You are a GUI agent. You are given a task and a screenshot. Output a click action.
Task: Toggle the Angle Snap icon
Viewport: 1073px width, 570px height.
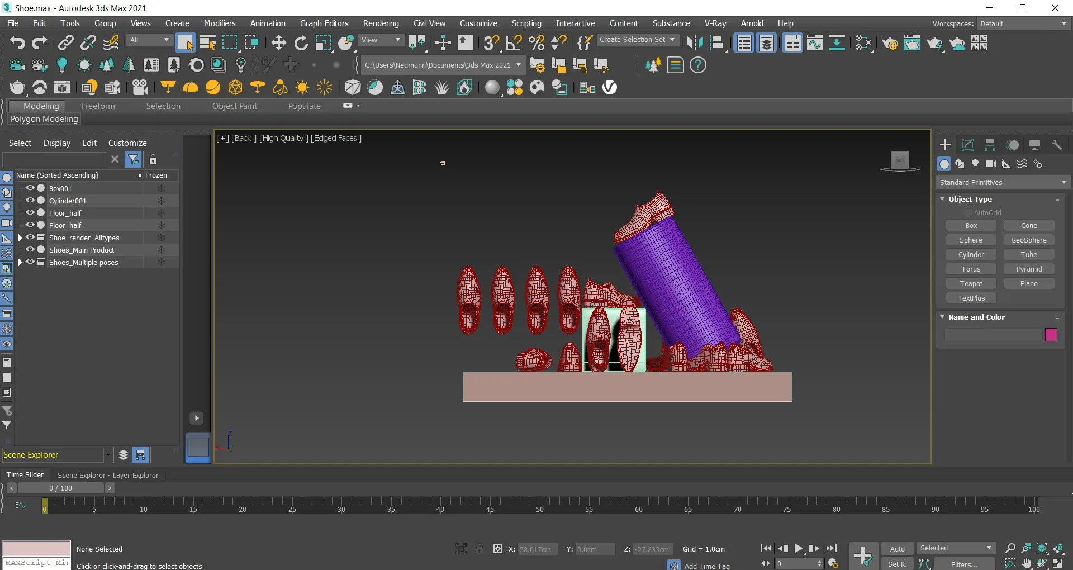[514, 42]
